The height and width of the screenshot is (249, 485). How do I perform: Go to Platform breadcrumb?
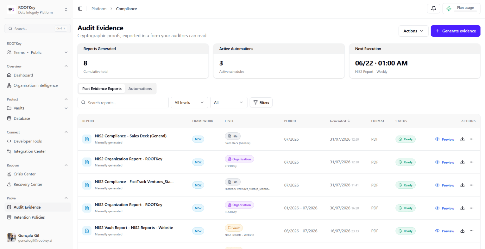click(99, 9)
